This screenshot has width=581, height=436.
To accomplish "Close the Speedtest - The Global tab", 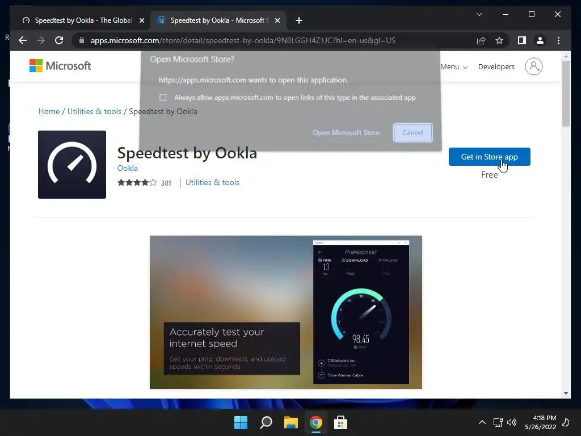I will pos(141,20).
